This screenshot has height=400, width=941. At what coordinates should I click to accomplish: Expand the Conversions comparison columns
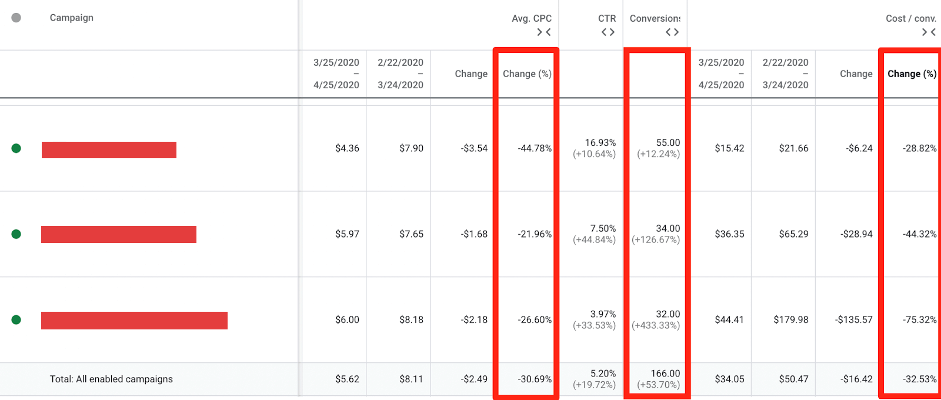pos(672,32)
